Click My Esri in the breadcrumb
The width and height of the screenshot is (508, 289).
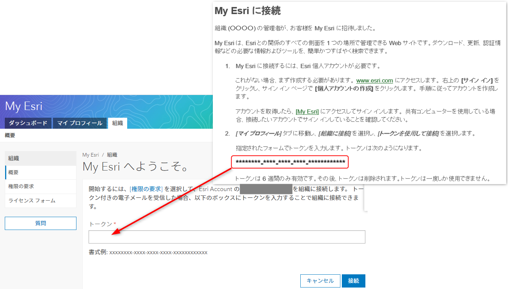(x=91, y=155)
